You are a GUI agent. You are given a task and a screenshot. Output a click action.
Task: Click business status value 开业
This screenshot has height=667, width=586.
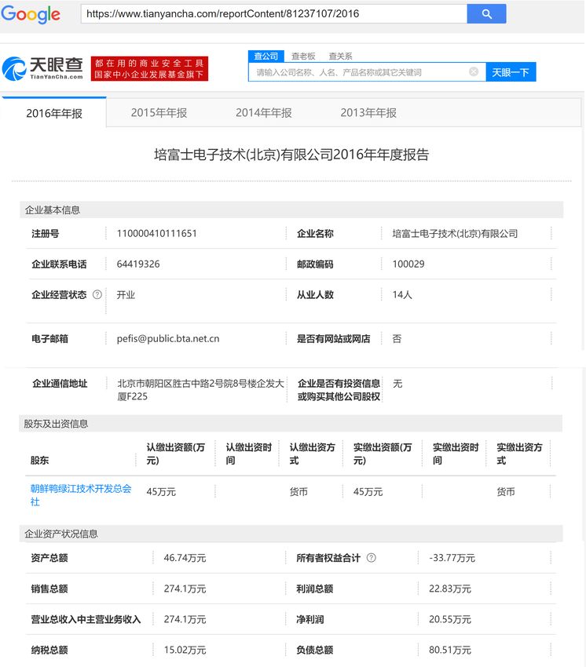[x=126, y=294]
